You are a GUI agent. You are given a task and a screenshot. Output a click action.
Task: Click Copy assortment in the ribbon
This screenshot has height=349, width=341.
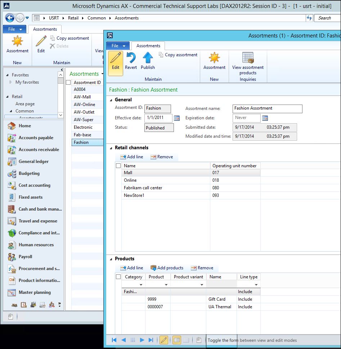tap(178, 55)
